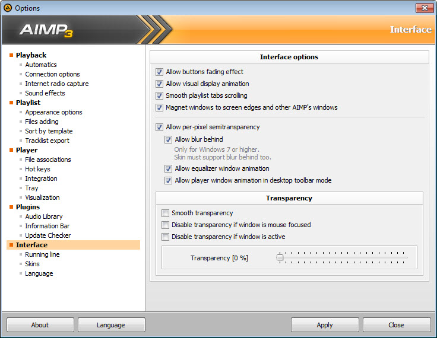The width and height of the screenshot is (437, 338).
Task: Select Audio Library plugin
Action: (44, 216)
